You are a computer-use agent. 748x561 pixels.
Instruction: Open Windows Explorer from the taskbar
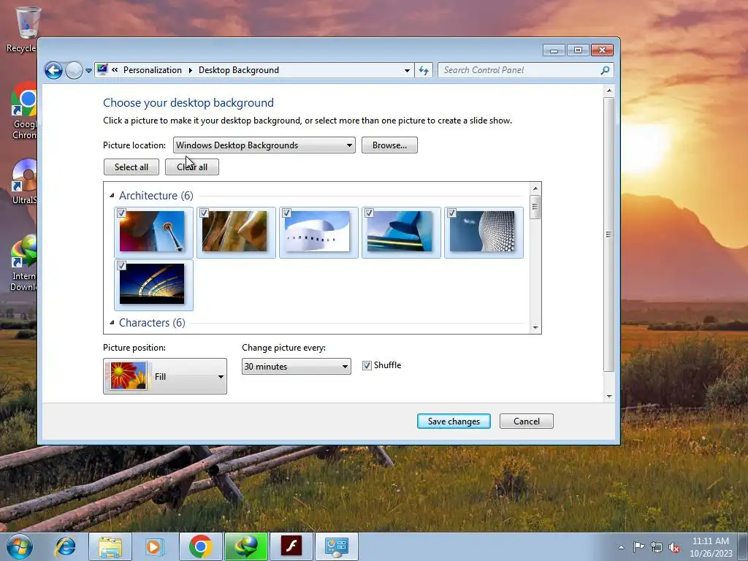click(110, 546)
